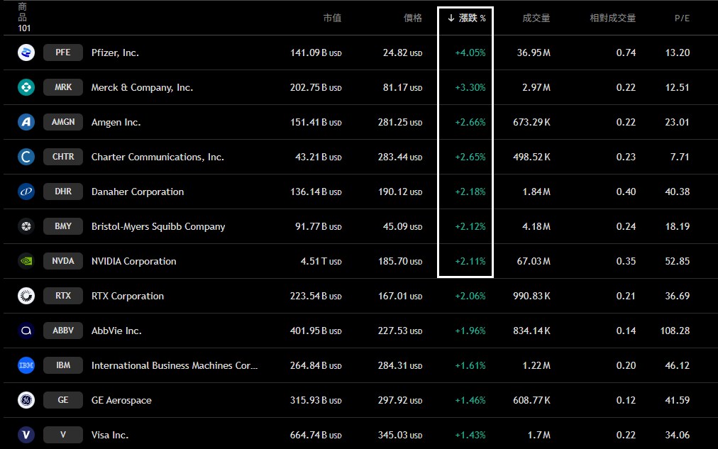Image resolution: width=718 pixels, height=449 pixels.
Task: Click the NVIDIA logo icon
Action: tap(26, 261)
